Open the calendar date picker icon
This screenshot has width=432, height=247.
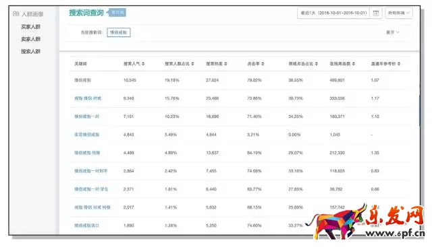tap(375, 13)
